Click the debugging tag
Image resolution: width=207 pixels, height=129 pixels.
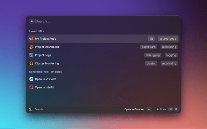point(153,55)
